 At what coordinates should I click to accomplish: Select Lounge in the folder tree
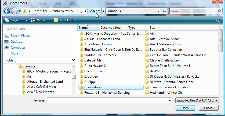(x=27, y=66)
